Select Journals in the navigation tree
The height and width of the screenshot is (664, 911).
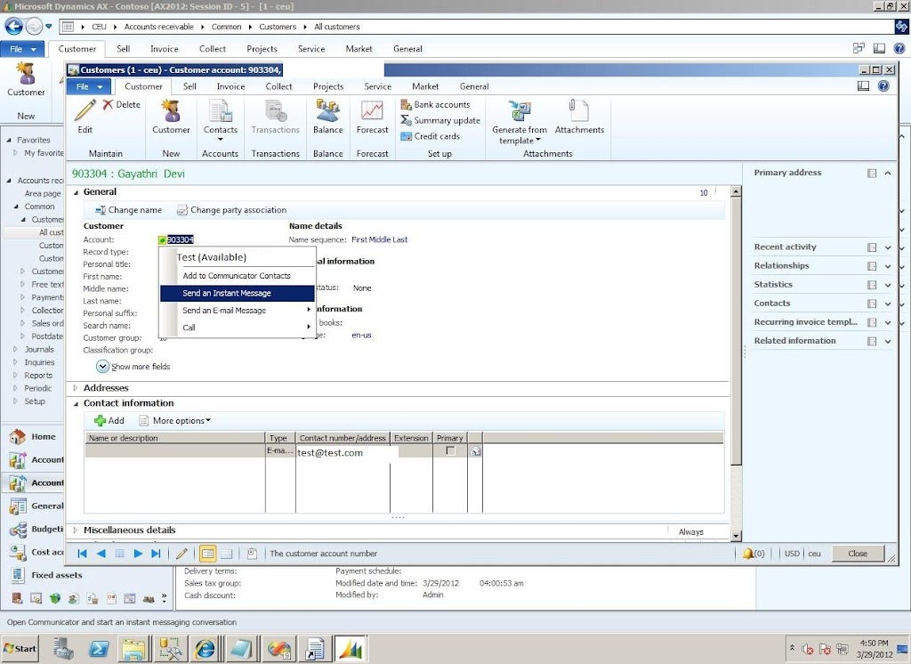coord(39,350)
